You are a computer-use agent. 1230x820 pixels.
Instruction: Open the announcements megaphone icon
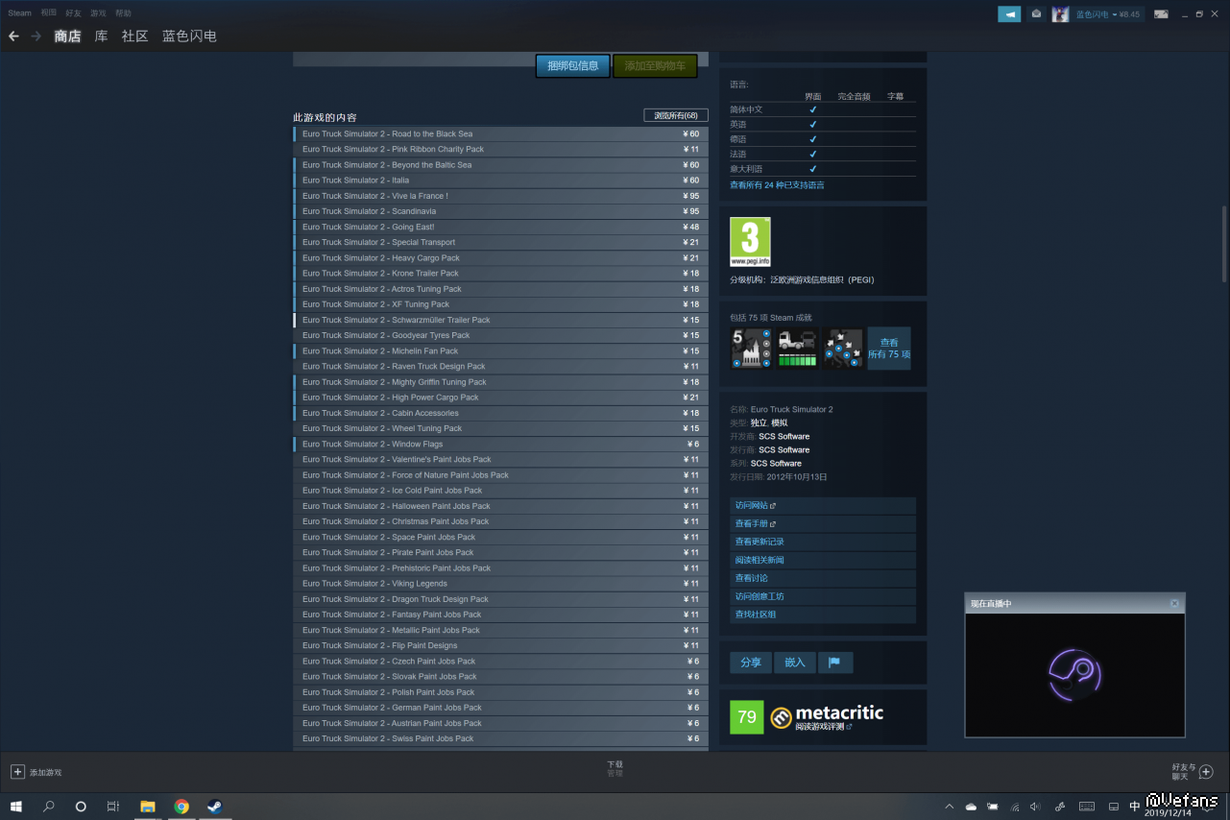[x=1009, y=13]
